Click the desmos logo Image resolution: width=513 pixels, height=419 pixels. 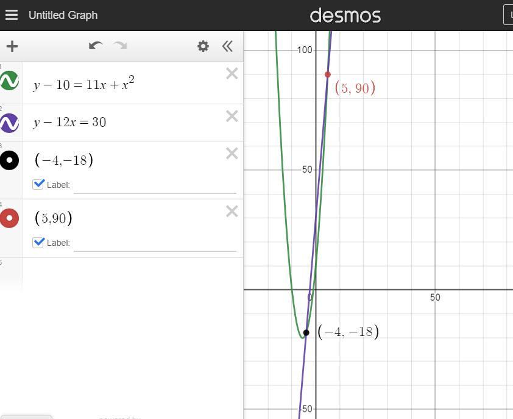(345, 15)
